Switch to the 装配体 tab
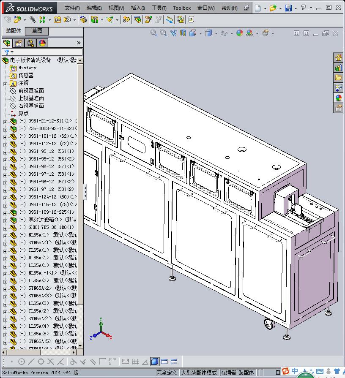The width and height of the screenshot is (345, 378). click(14, 31)
